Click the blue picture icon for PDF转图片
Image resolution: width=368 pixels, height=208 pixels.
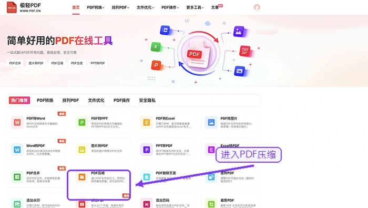pyautogui.click(x=211, y=122)
